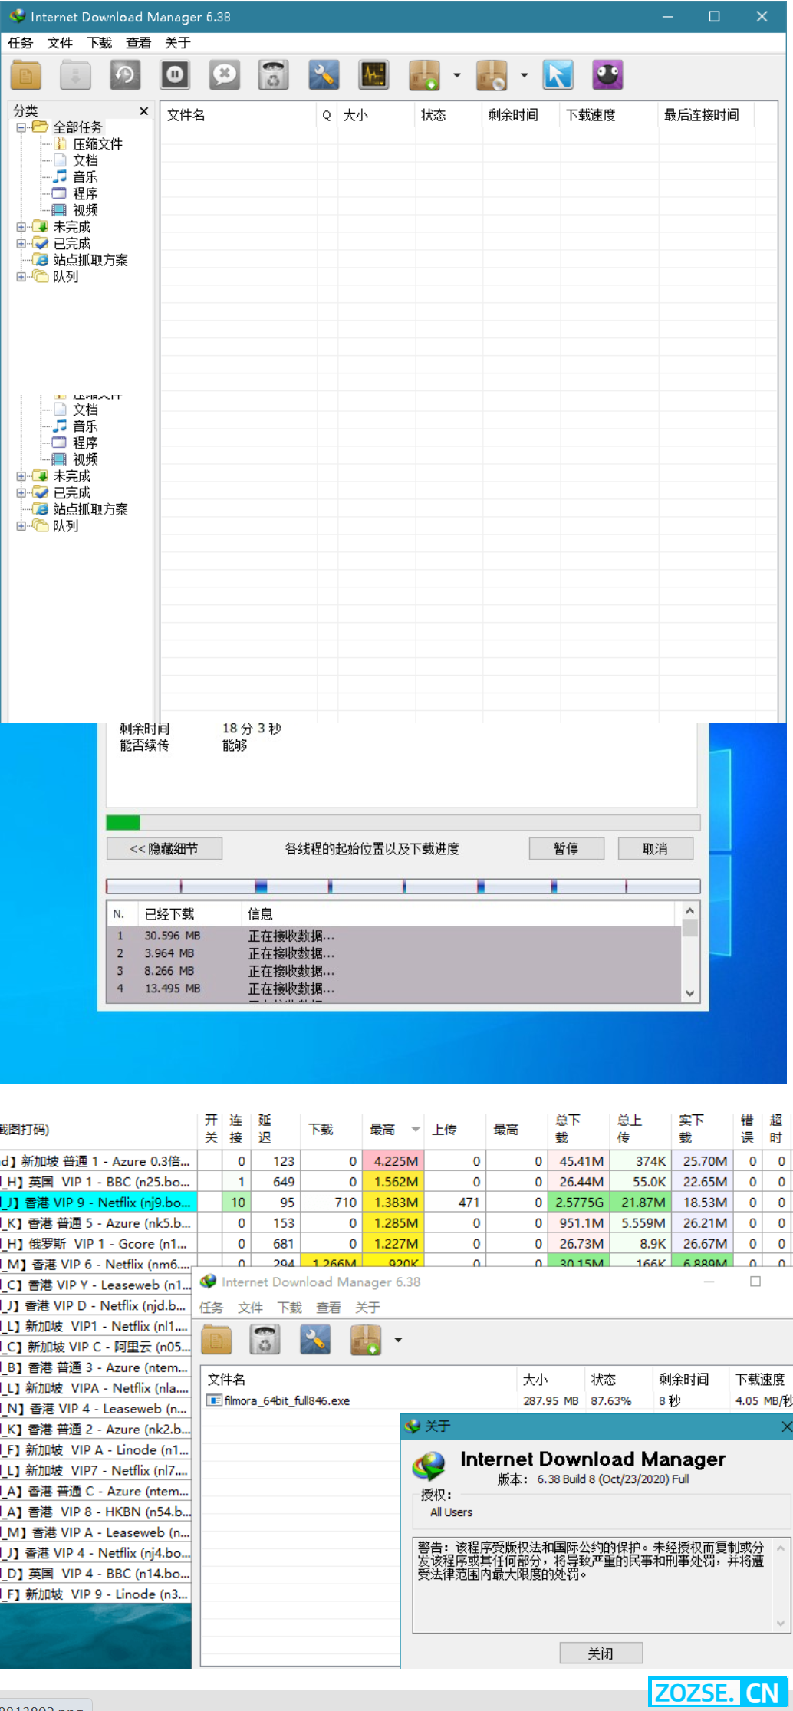The width and height of the screenshot is (793, 1711).
Task: Open the Stop Queue dropdown arrow
Action: point(525,75)
